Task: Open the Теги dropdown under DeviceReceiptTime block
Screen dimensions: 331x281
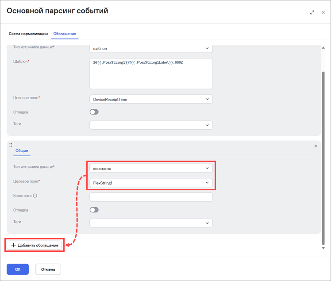Action: 151,125
